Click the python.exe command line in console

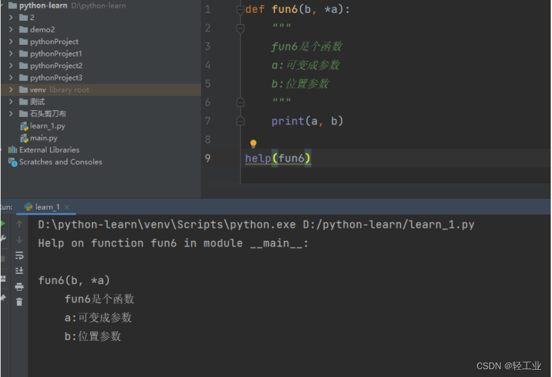point(256,225)
